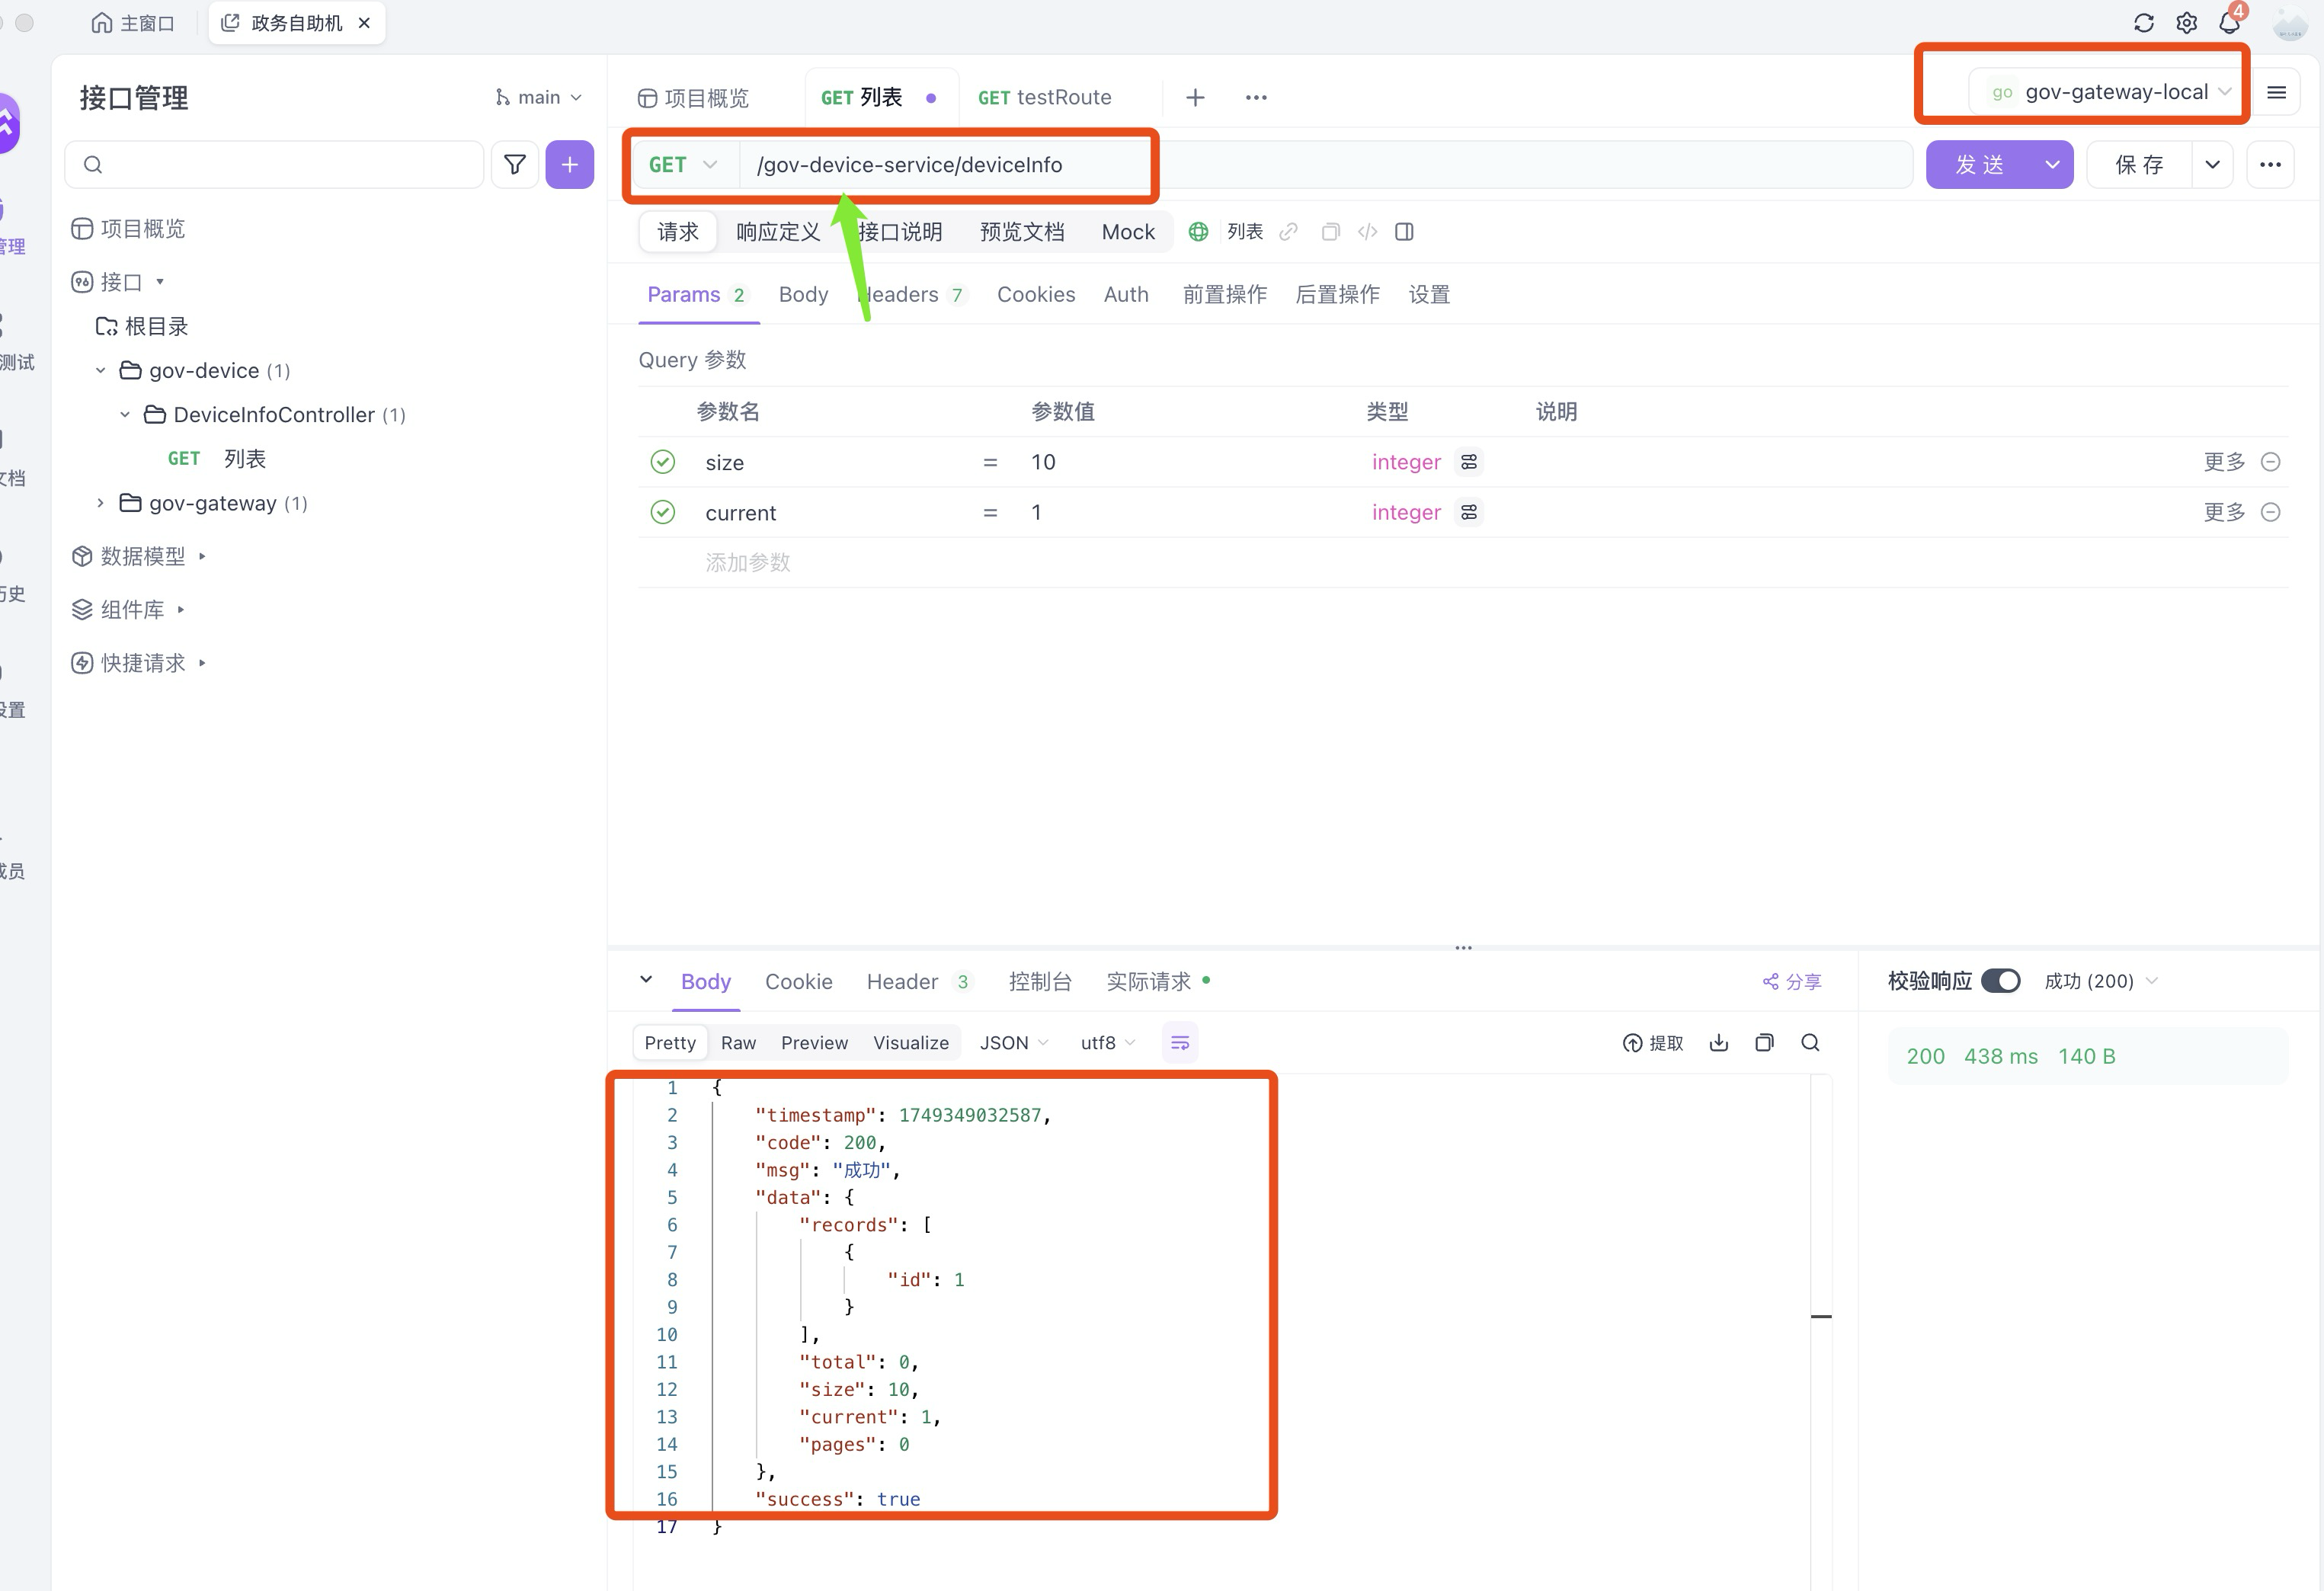Click the 发送 send button

tap(1979, 165)
